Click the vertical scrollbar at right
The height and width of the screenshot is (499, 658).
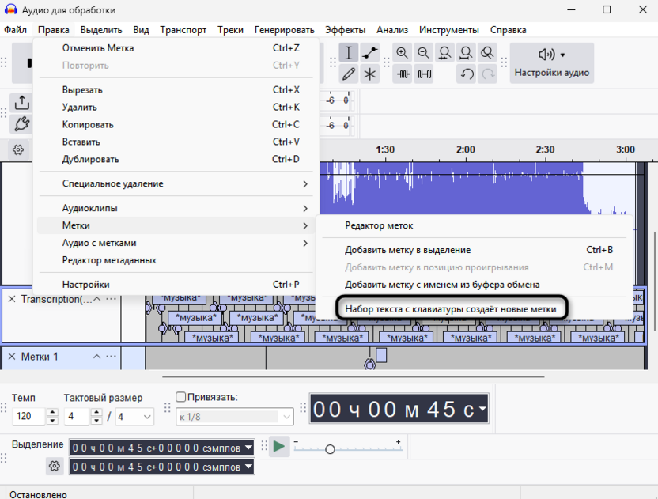[655, 281]
